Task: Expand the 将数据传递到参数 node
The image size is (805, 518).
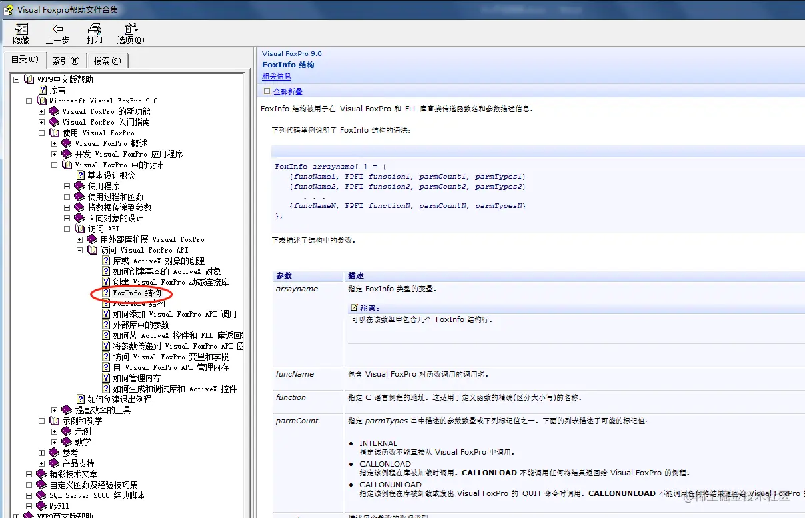Action: pyautogui.click(x=67, y=207)
